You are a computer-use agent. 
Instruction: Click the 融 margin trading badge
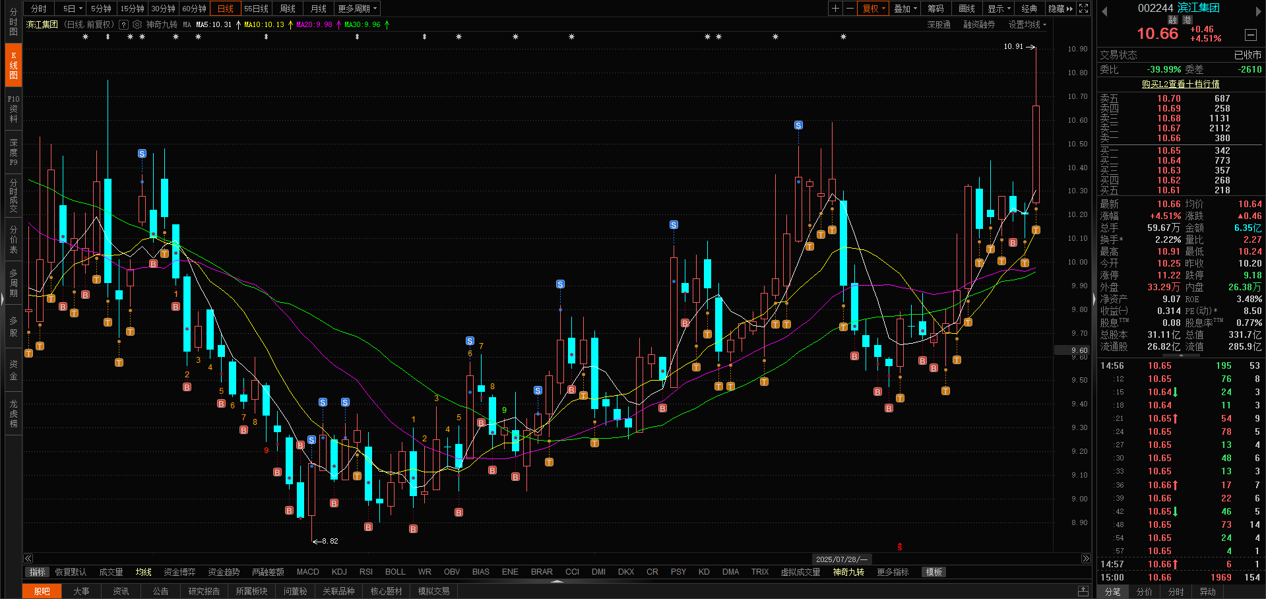point(1173,20)
